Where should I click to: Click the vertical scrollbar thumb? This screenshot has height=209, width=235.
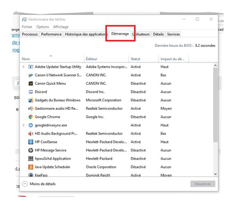coord(215,105)
